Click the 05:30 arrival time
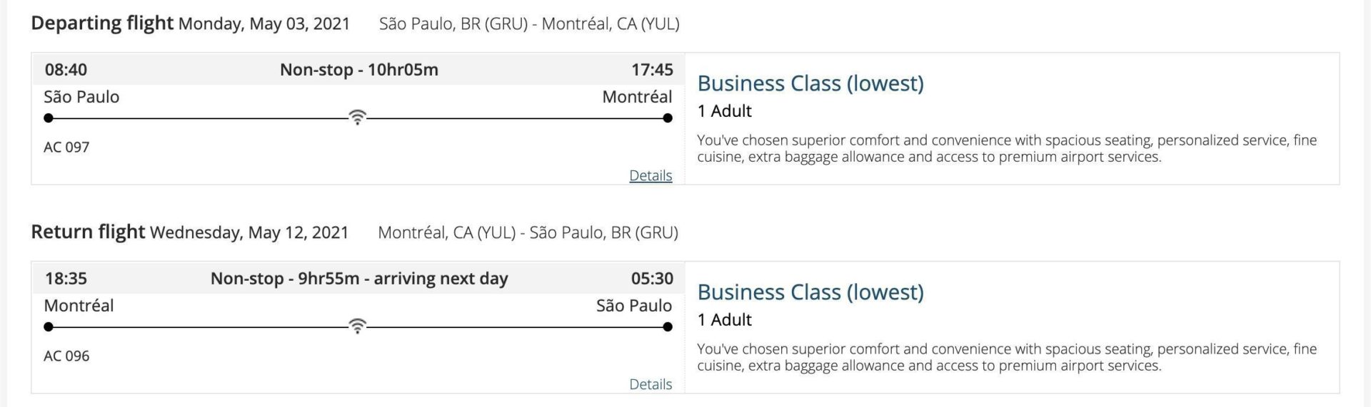 tap(652, 279)
